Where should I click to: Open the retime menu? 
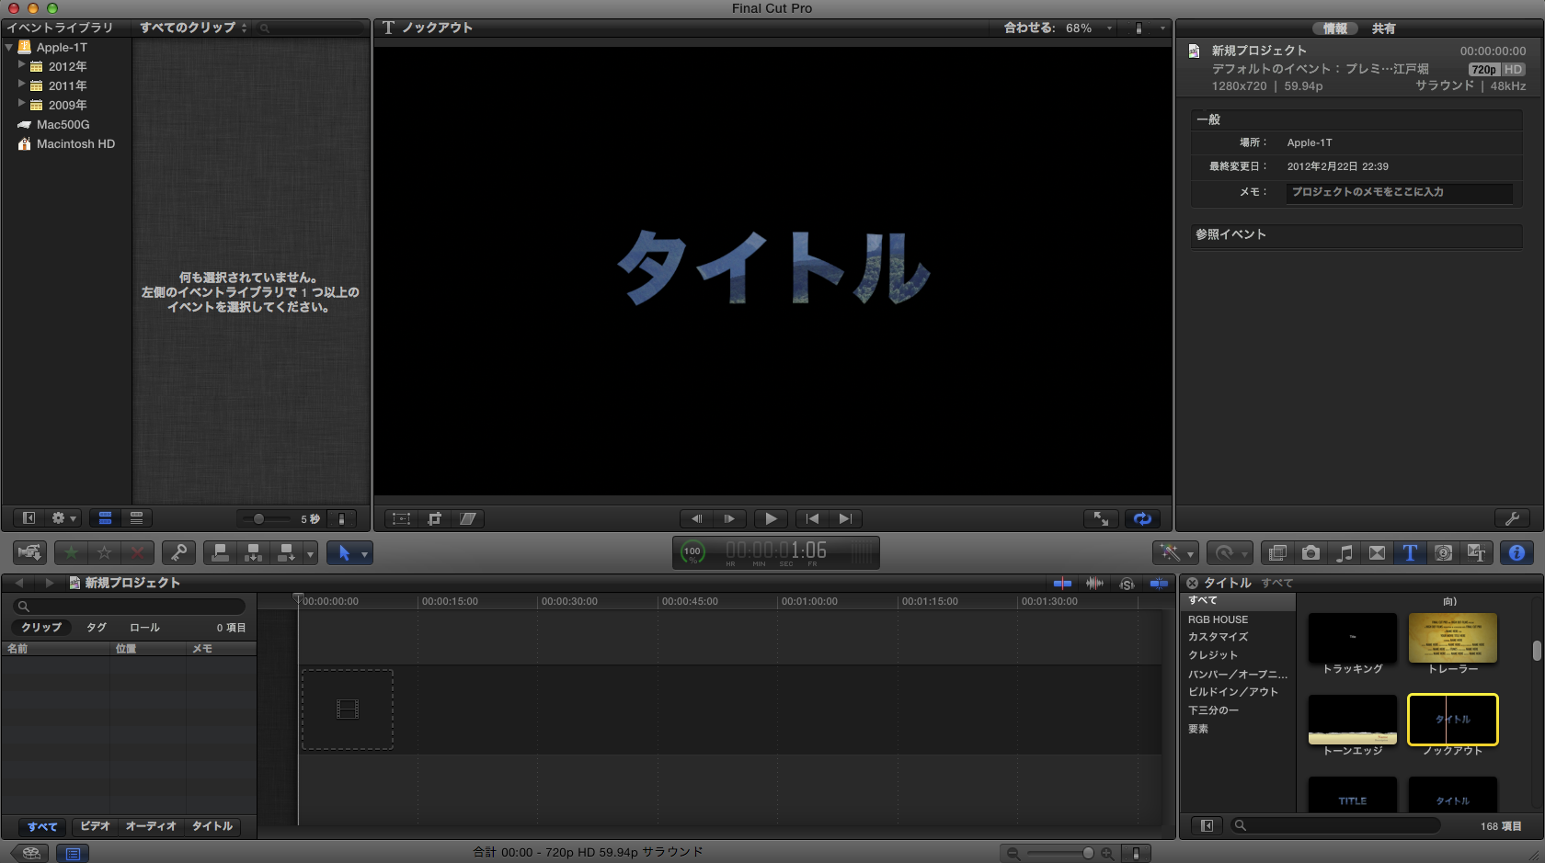click(x=1230, y=552)
